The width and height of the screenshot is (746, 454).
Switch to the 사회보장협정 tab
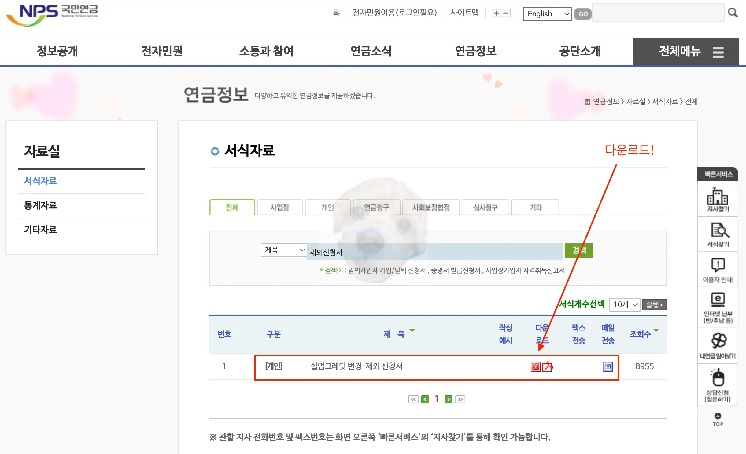[431, 207]
